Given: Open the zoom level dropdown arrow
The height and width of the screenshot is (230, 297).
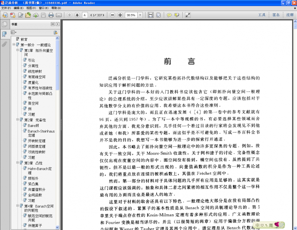Looking at the screenshot, I should pyautogui.click(x=140, y=15).
